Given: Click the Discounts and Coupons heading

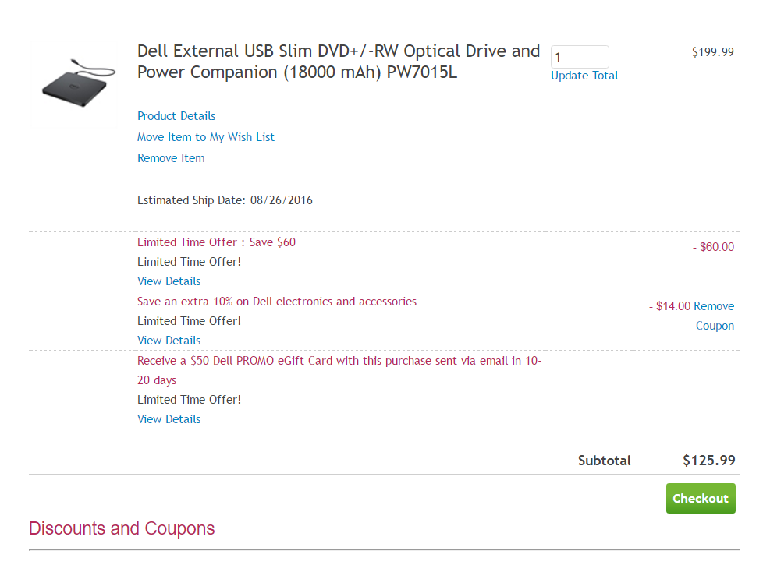Looking at the screenshot, I should pos(121,528).
